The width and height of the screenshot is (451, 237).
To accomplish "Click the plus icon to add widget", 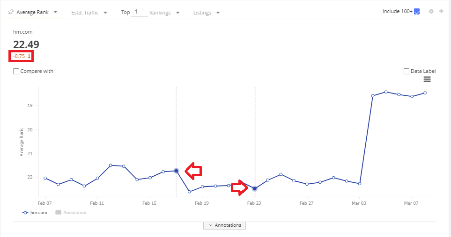I will coord(441,11).
